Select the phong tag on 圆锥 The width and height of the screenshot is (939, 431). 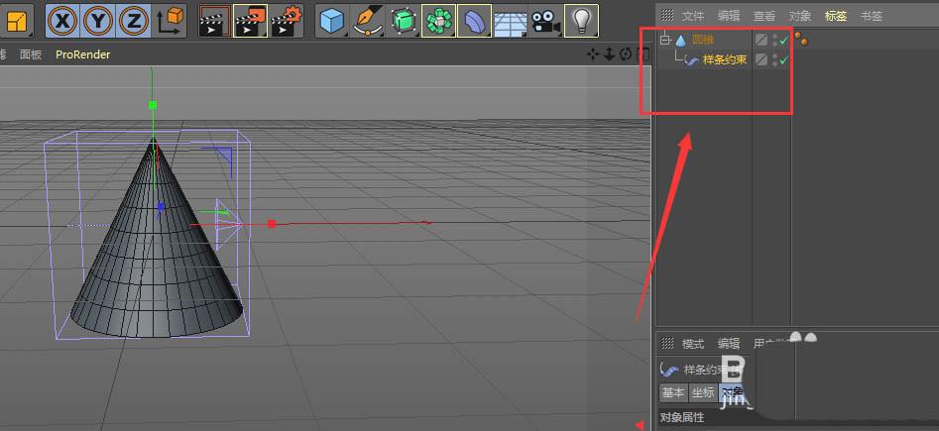coord(801,40)
